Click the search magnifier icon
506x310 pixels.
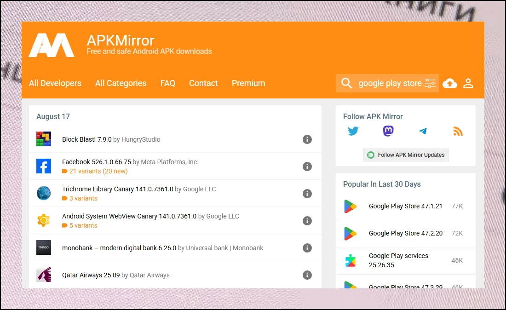click(347, 83)
